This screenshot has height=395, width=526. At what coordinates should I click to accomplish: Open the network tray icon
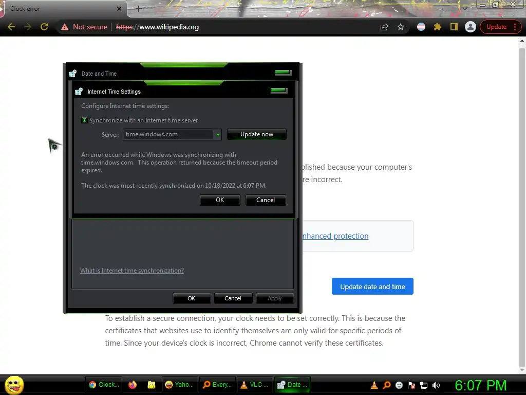[x=424, y=386]
